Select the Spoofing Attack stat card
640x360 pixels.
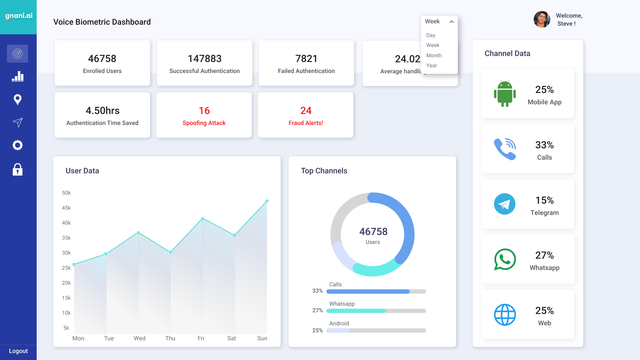coord(204,115)
